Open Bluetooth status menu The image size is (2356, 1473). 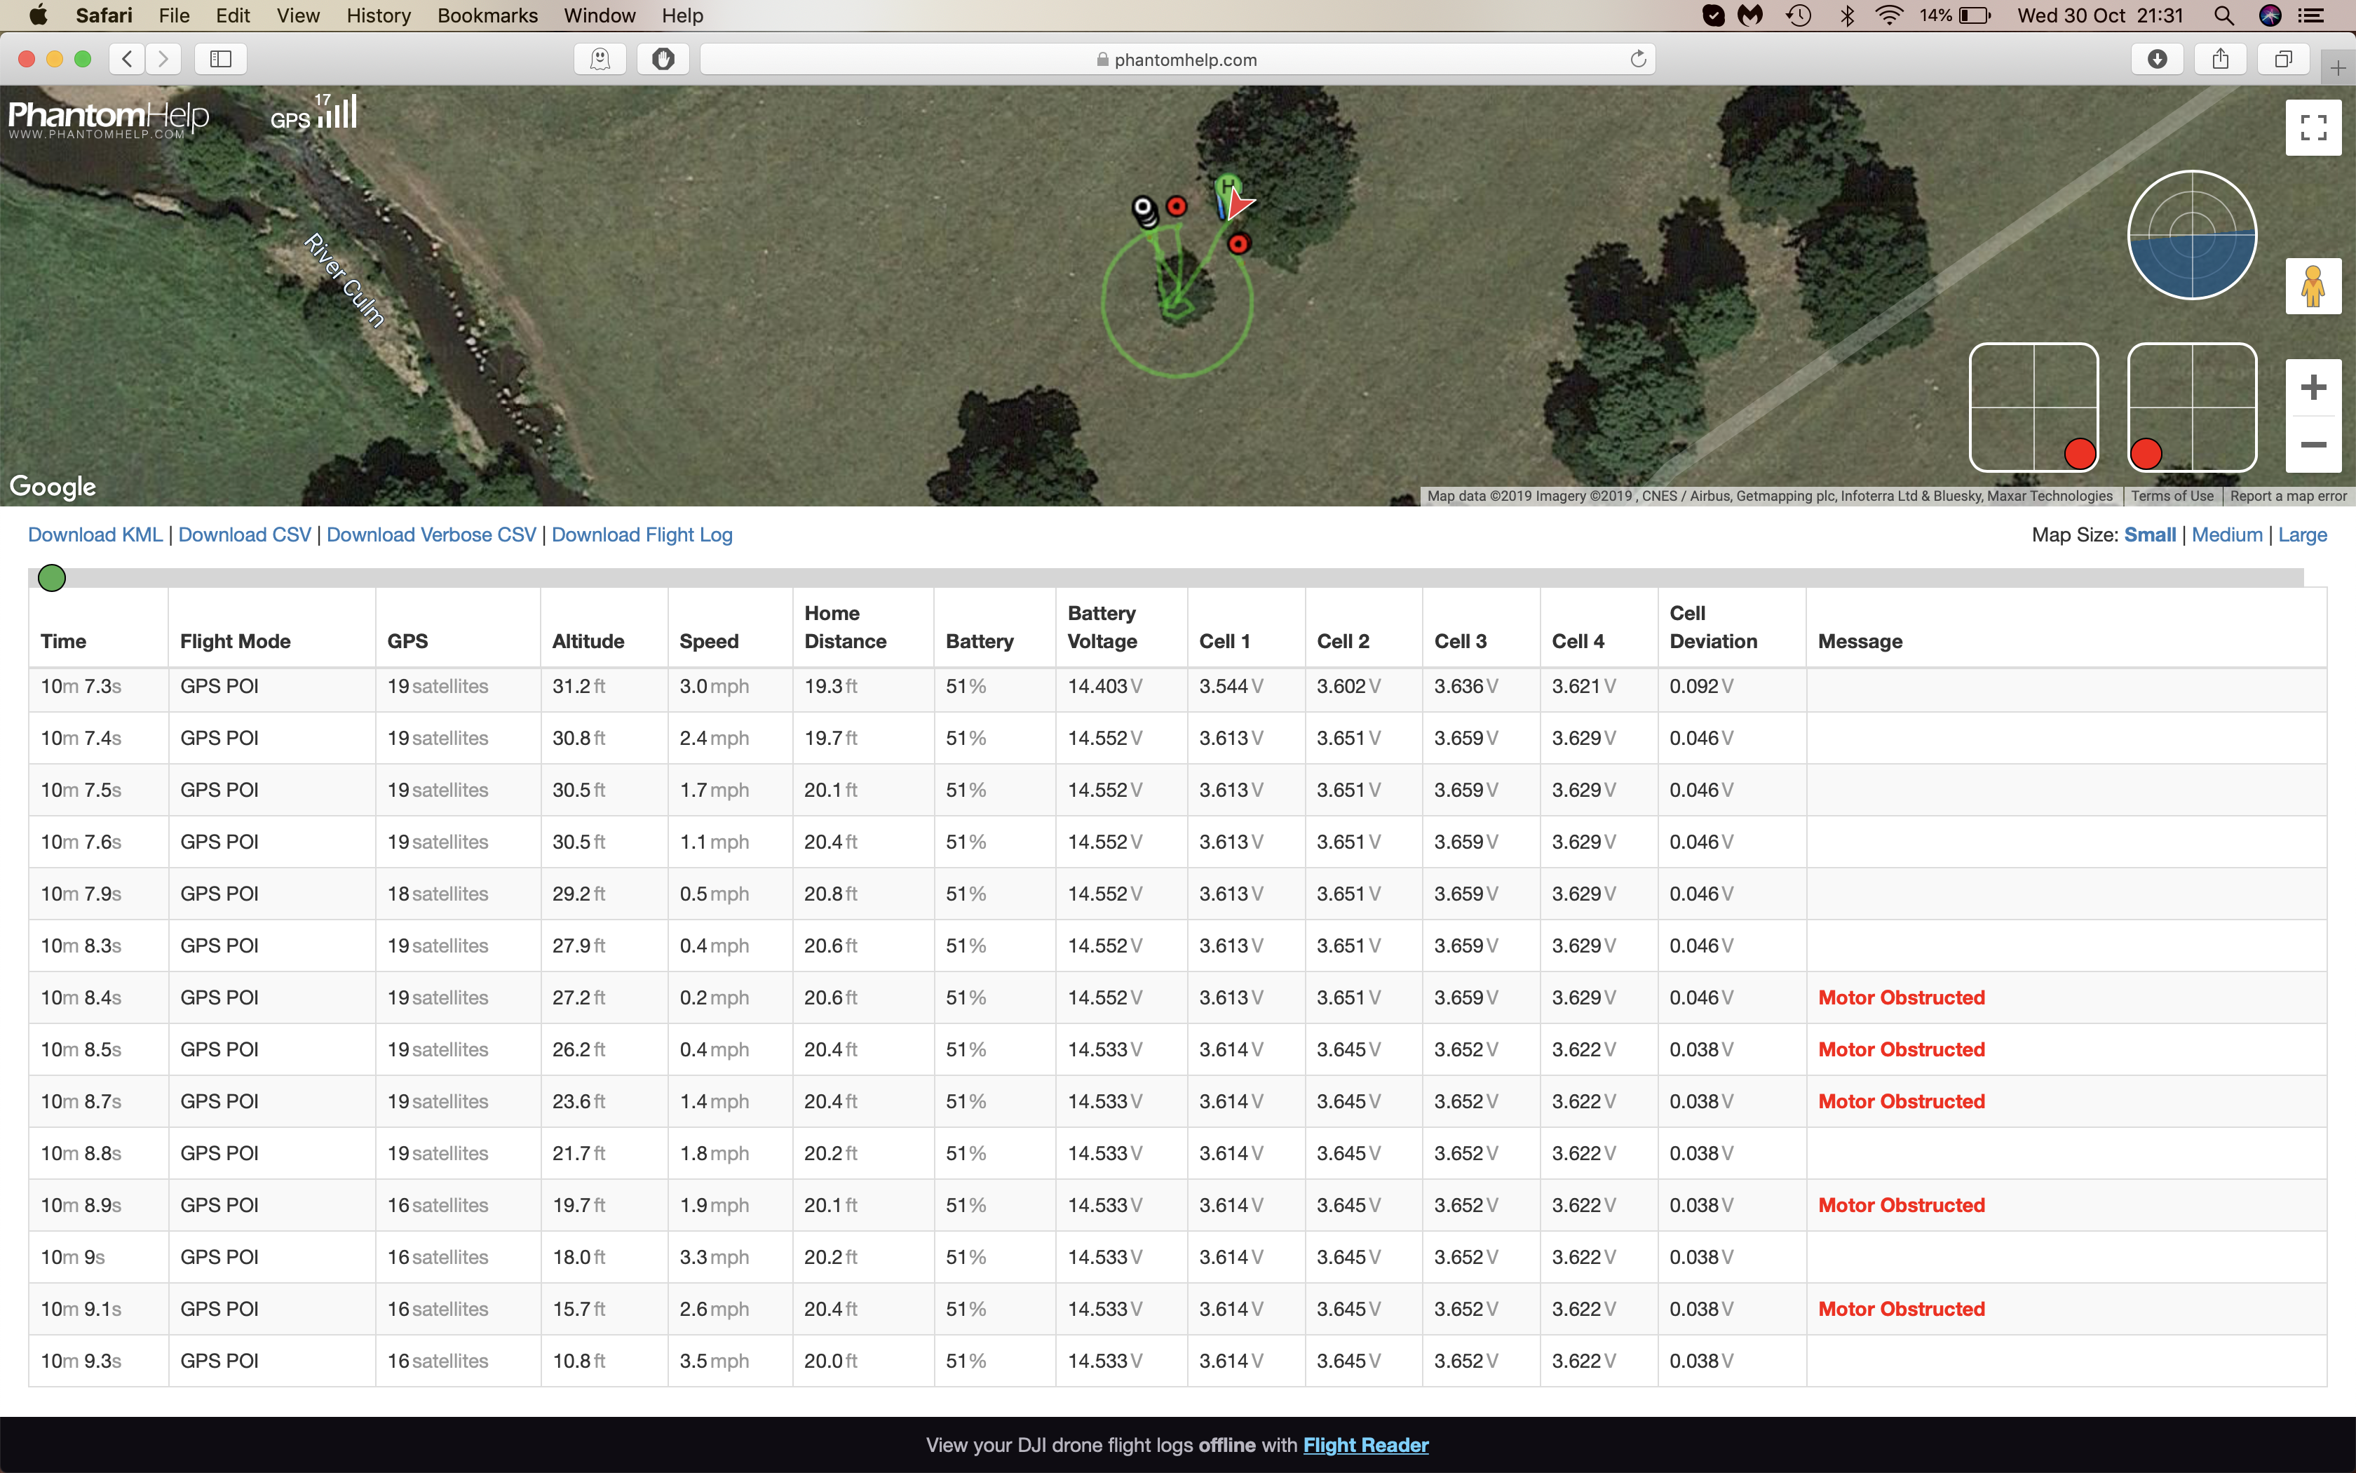pos(1846,15)
